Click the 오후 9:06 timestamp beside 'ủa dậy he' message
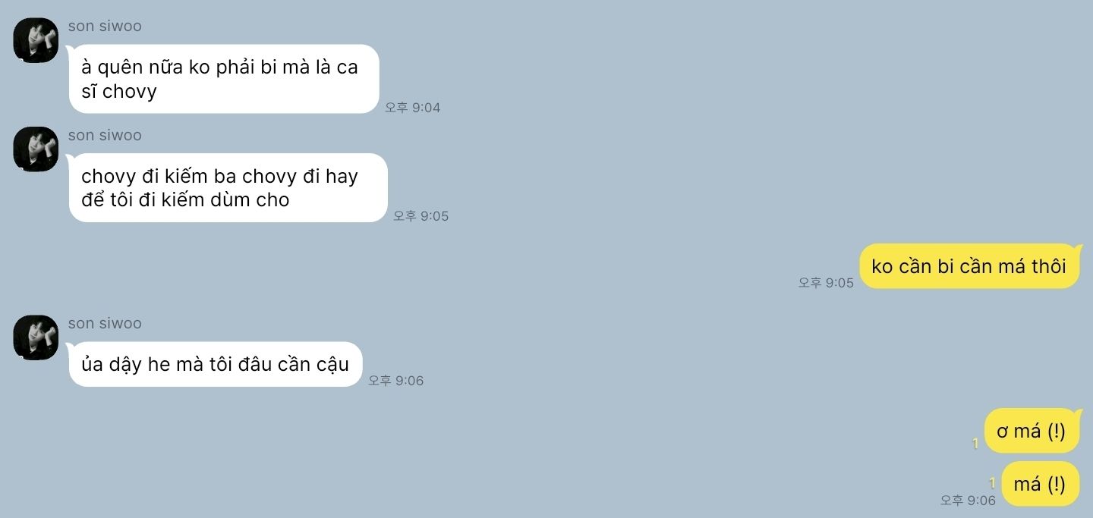This screenshot has width=1093, height=518. pos(395,381)
